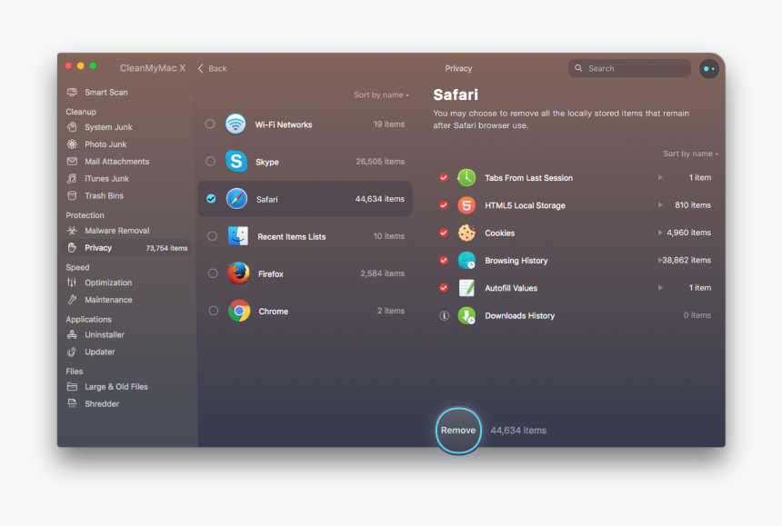The image size is (782, 526).
Task: Click the Back button
Action: [213, 68]
